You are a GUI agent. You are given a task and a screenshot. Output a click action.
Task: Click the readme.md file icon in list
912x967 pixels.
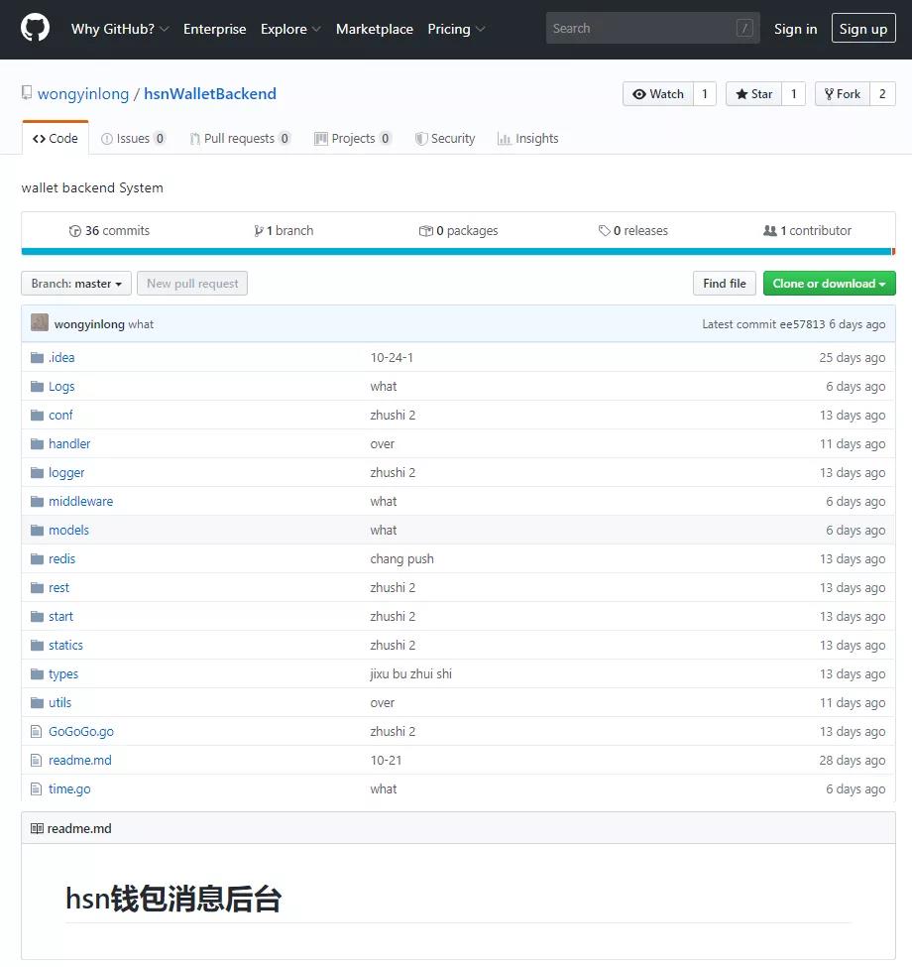[37, 761]
